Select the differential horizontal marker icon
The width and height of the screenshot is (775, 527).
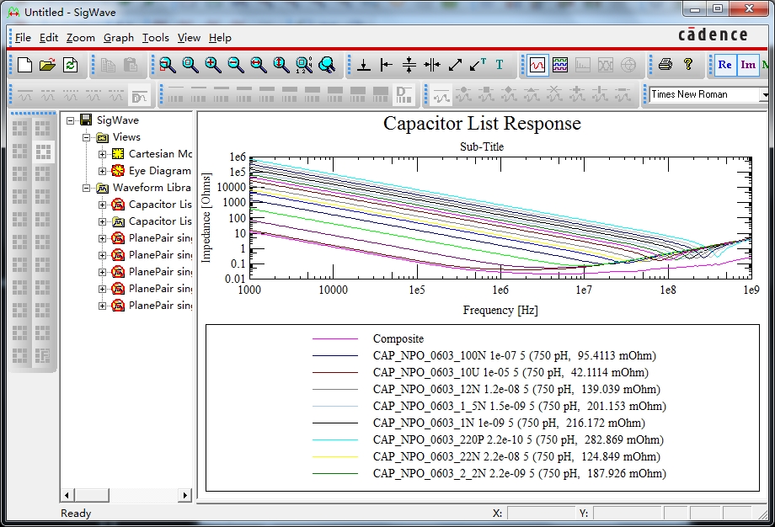tap(409, 65)
